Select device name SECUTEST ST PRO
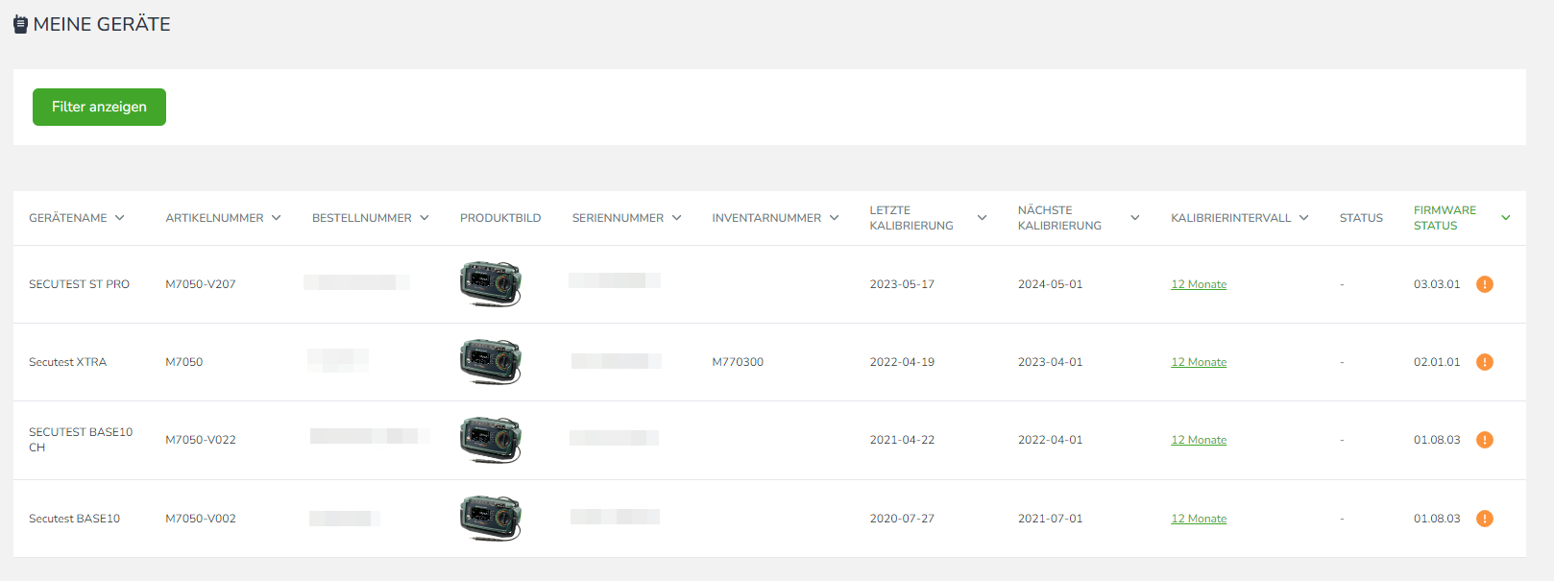Image resolution: width=1554 pixels, height=581 pixels. pyautogui.click(x=79, y=284)
